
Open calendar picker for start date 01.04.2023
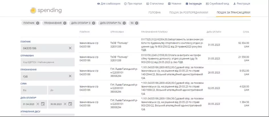43,104
